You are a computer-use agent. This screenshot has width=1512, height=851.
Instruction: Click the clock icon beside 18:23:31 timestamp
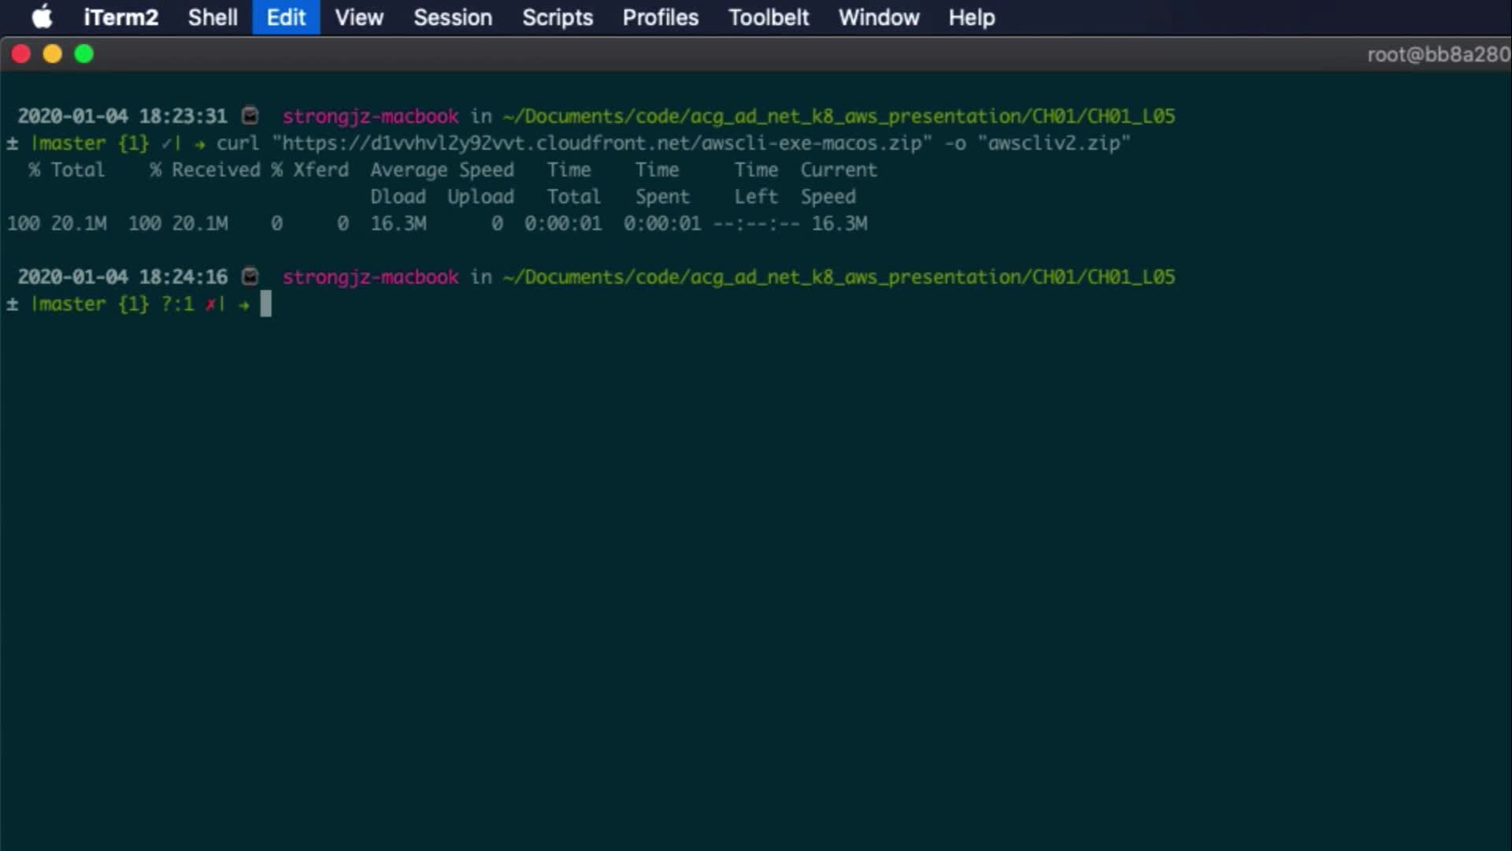(x=250, y=116)
